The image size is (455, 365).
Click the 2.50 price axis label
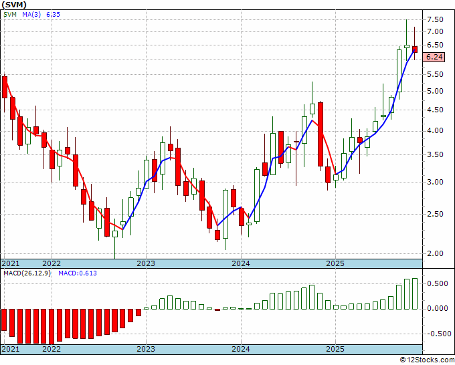tap(435, 214)
